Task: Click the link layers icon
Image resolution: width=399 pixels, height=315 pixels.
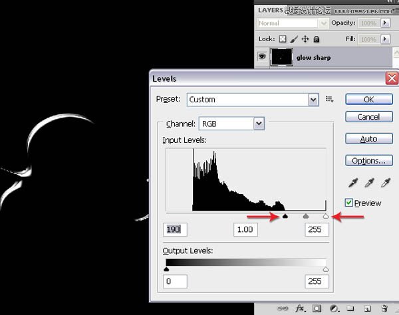Action: (283, 308)
